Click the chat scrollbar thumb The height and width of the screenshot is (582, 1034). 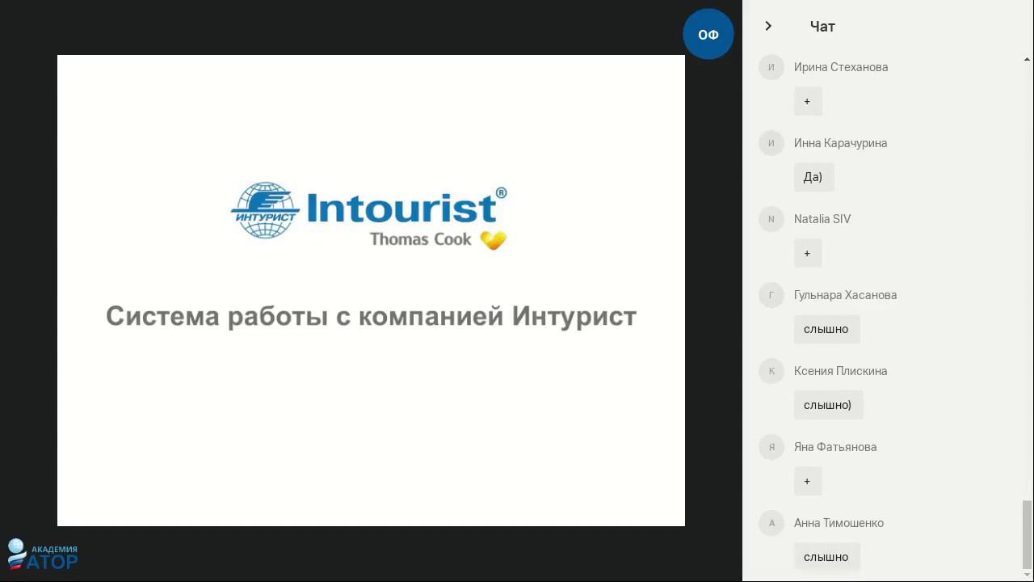point(1027,534)
